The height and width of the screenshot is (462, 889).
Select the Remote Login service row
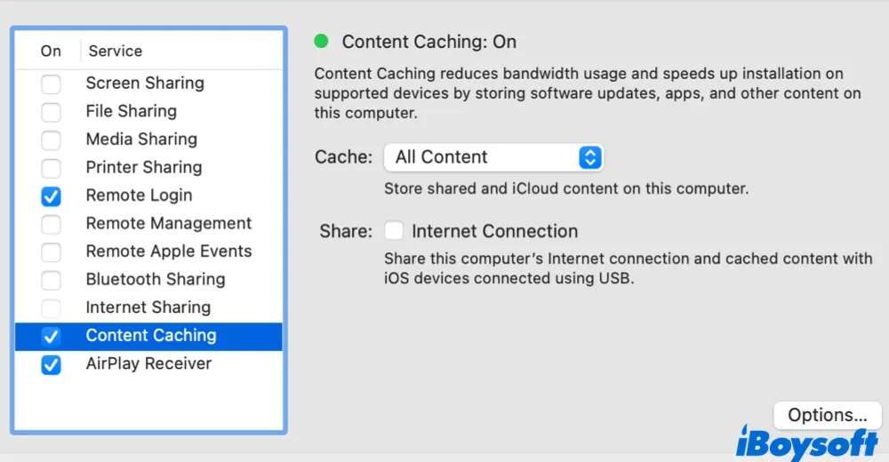(x=139, y=195)
